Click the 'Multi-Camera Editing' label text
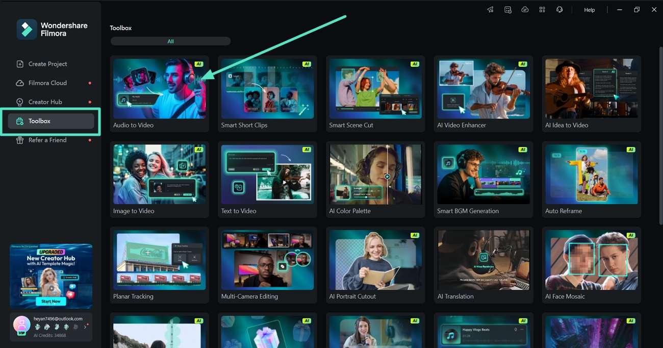663x348 pixels. 249,296
